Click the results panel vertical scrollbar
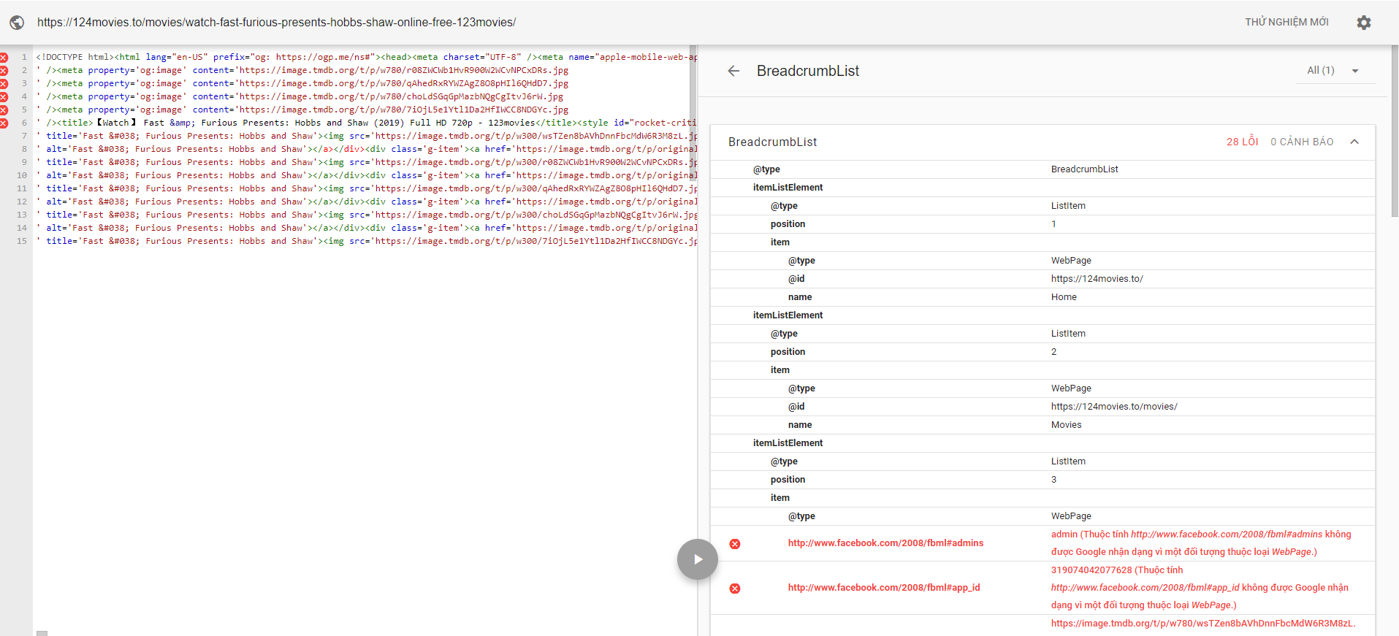This screenshot has height=636, width=1399. pos(1395,131)
